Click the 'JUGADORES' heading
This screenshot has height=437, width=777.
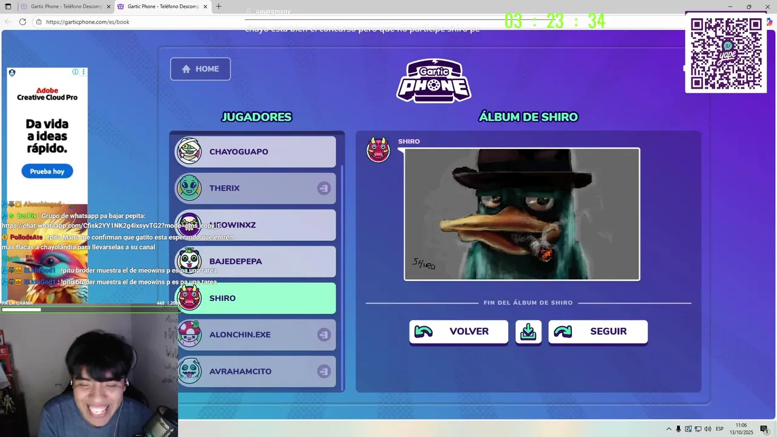[257, 117]
